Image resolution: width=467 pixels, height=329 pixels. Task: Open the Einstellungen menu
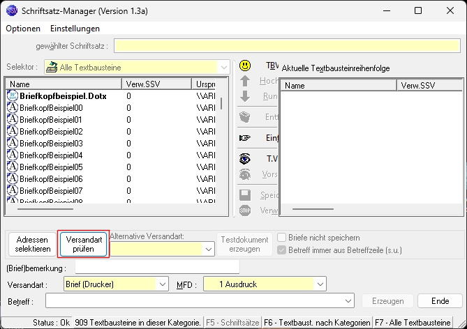click(x=75, y=29)
